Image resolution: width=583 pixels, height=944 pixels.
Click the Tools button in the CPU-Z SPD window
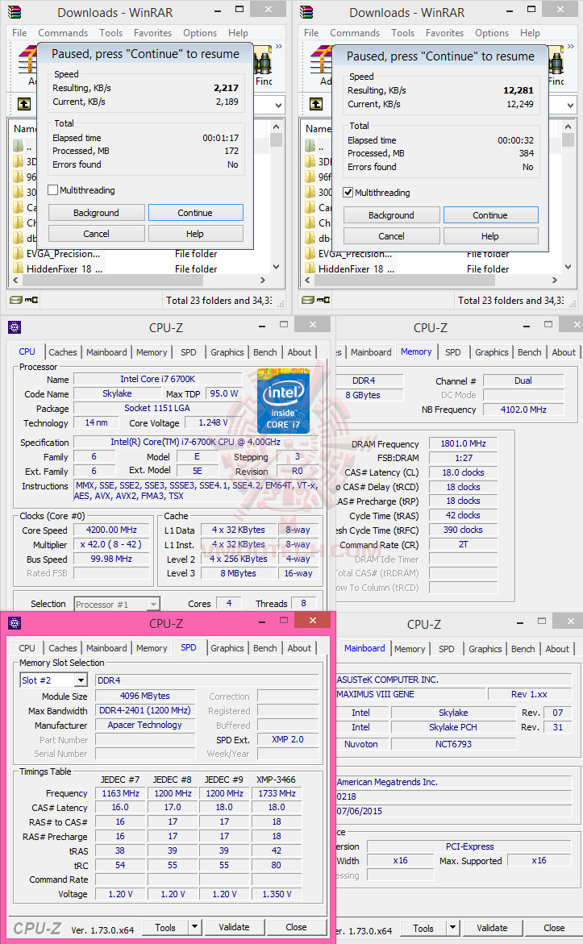165,927
